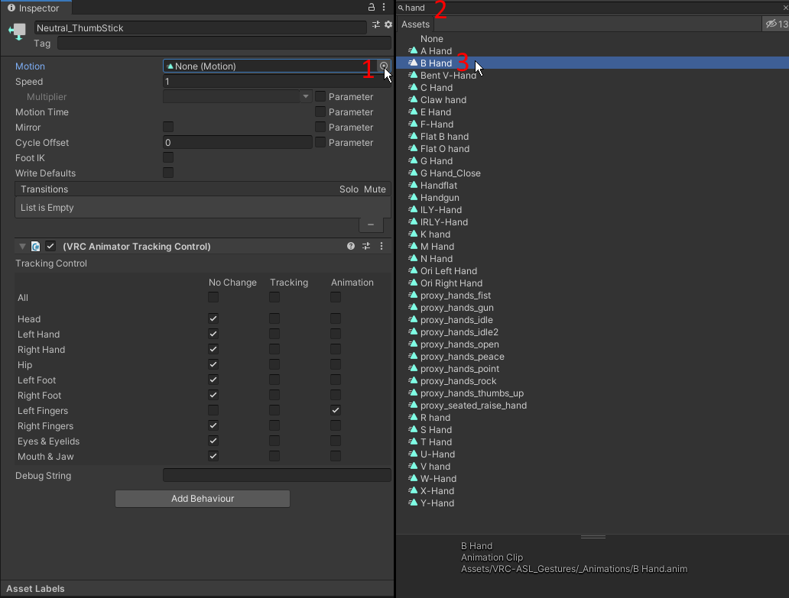This screenshot has height=598, width=789.
Task: Click the preset selector on Tracking Control
Action: 366,246
